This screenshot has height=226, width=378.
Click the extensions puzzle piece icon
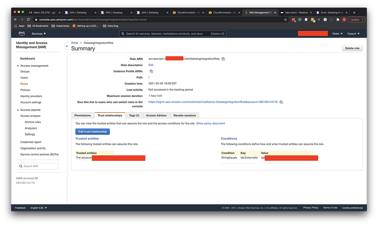click(x=338, y=20)
